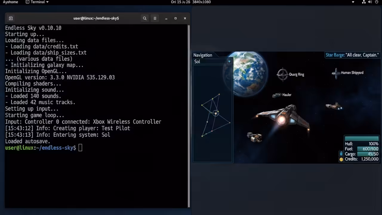Open the Terminal hamburger menu
The height and width of the screenshot is (215, 382).
(155, 18)
